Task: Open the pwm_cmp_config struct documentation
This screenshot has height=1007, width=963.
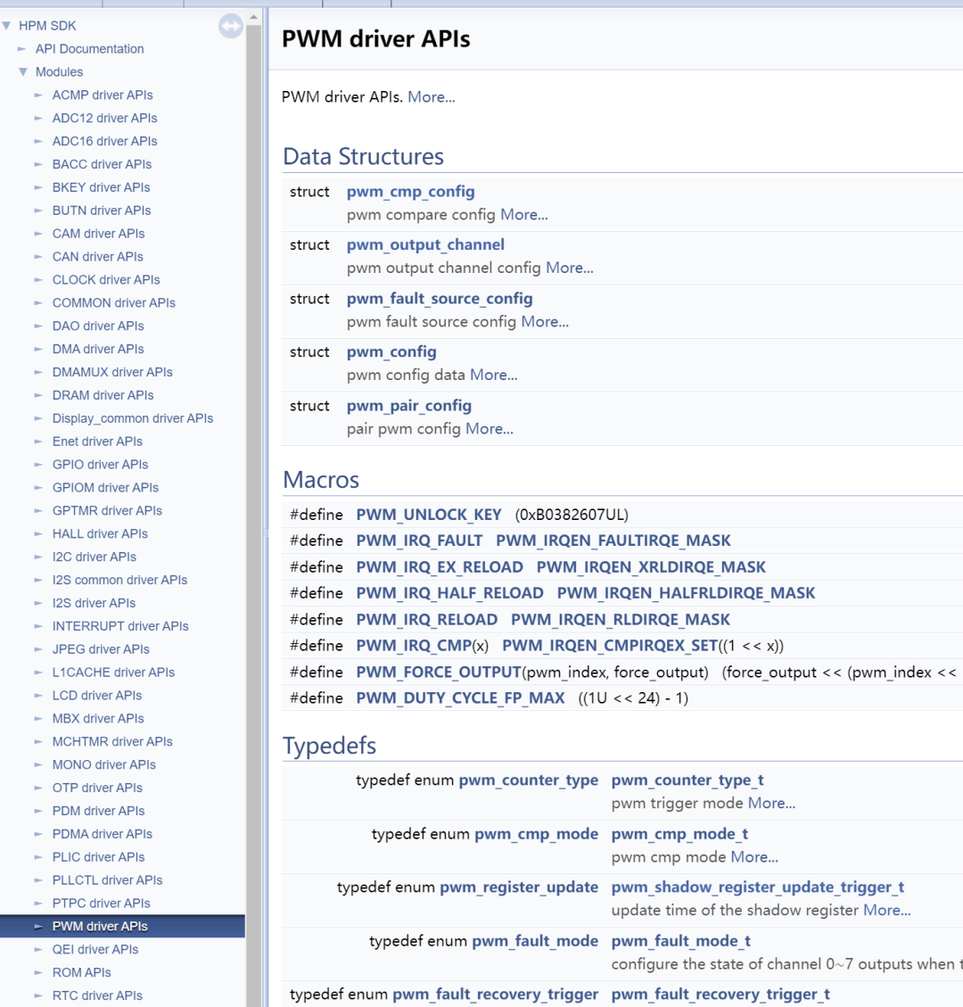Action: tap(410, 191)
